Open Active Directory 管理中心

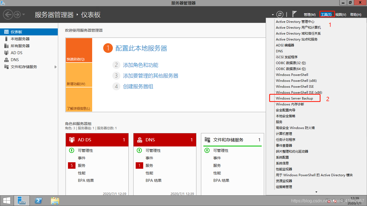point(295,22)
